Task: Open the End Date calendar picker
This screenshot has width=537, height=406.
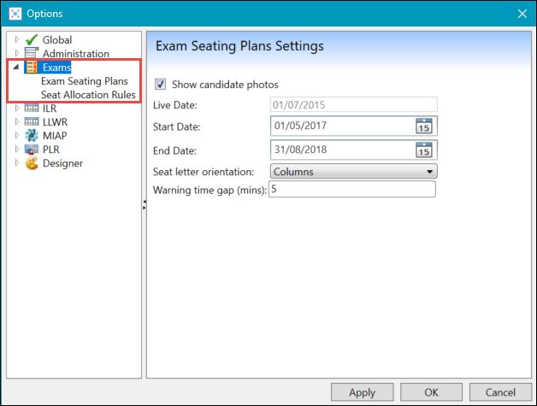Action: click(x=424, y=150)
